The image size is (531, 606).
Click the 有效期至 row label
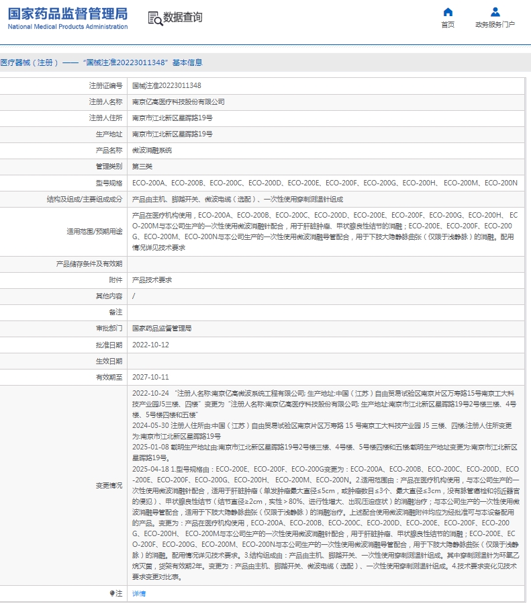click(x=109, y=377)
